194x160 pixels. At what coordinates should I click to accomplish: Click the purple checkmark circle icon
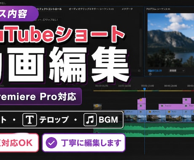pos(51,143)
